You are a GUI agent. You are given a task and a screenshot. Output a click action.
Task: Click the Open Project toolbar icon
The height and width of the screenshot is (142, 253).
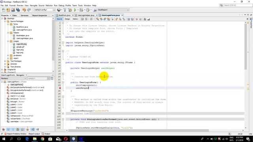pyautogui.click(x=13, y=10)
